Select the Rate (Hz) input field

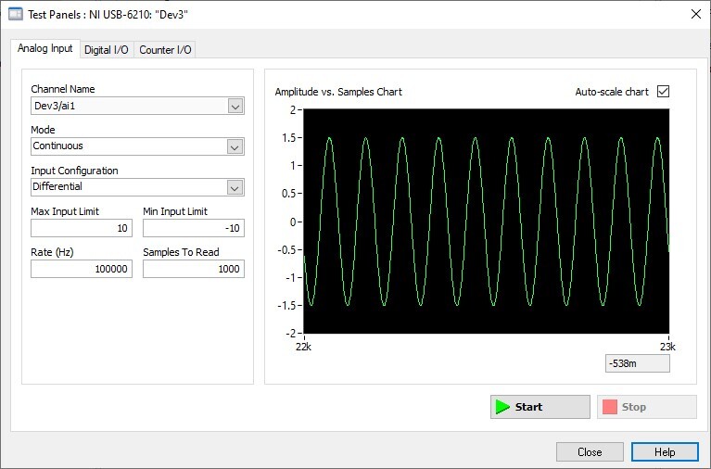(82, 269)
